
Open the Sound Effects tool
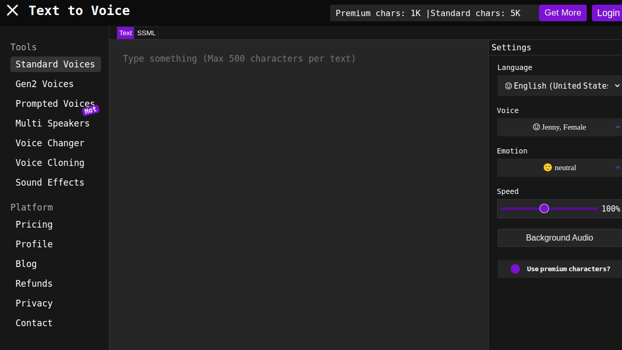click(x=50, y=183)
